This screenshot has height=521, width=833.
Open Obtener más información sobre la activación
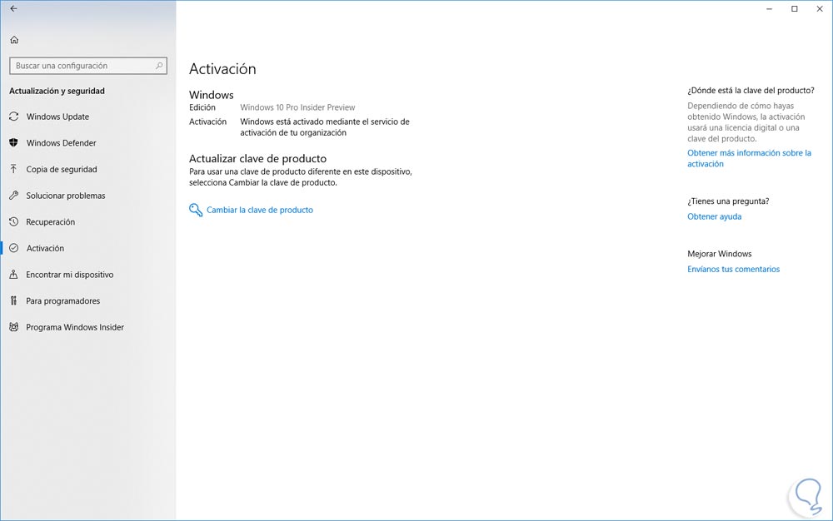tap(749, 158)
